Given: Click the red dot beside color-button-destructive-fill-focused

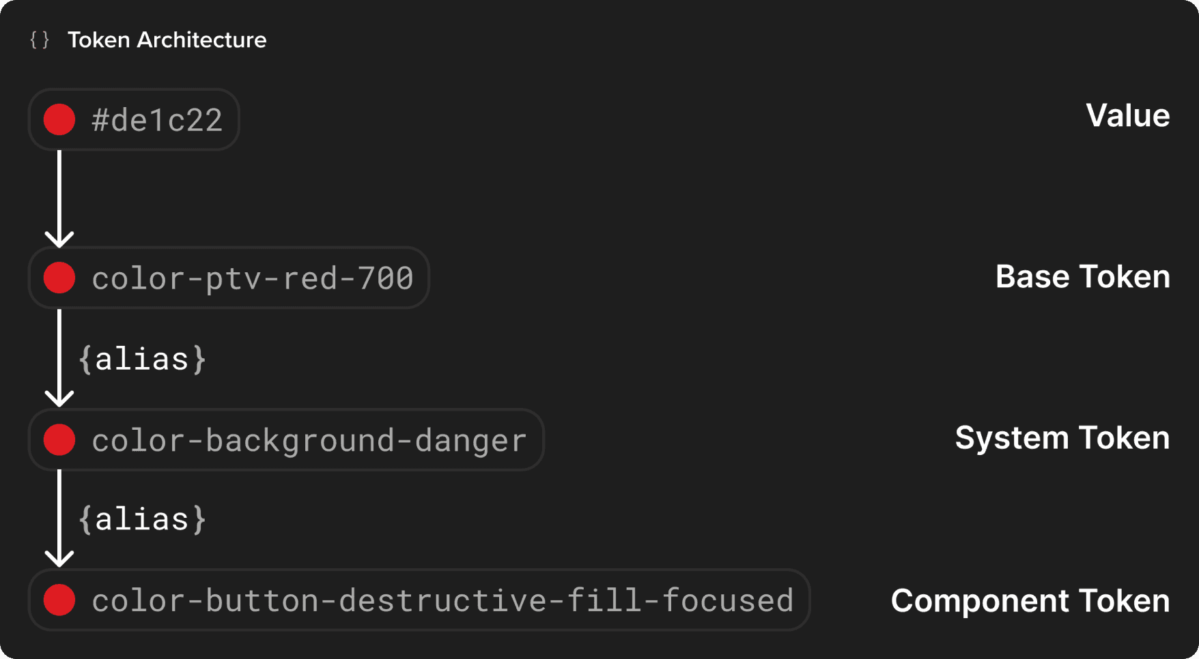Looking at the screenshot, I should [59, 600].
